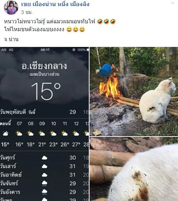Open the weather screenshot photo
This screenshot has height=201, width=178.
pyautogui.click(x=44, y=124)
